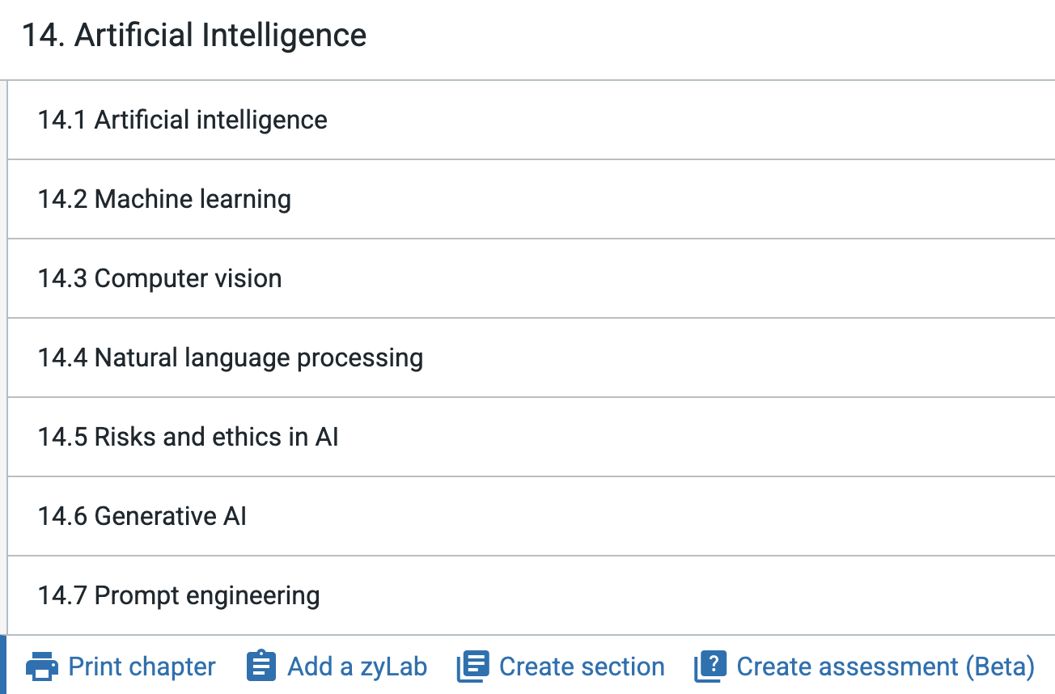Select section 14.4 Natural language processing
The width and height of the screenshot is (1055, 694).
231,358
